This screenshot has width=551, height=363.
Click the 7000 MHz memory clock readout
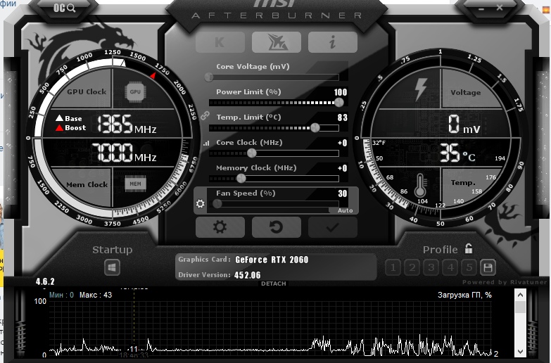point(124,153)
